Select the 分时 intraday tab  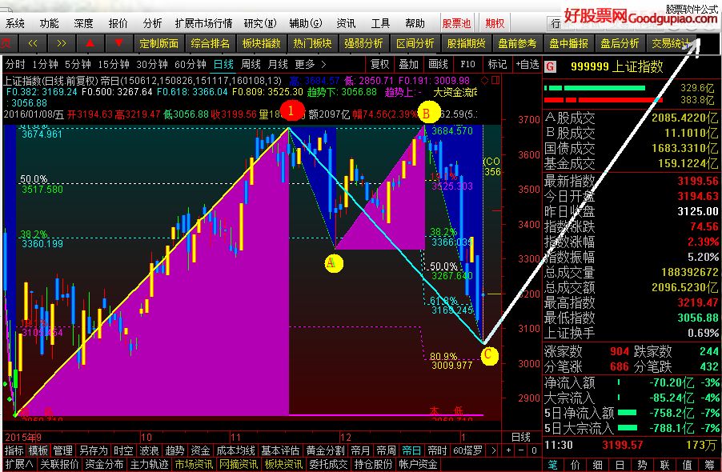(x=15, y=65)
